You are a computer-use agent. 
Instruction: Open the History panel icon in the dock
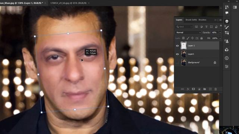pos(227,7)
